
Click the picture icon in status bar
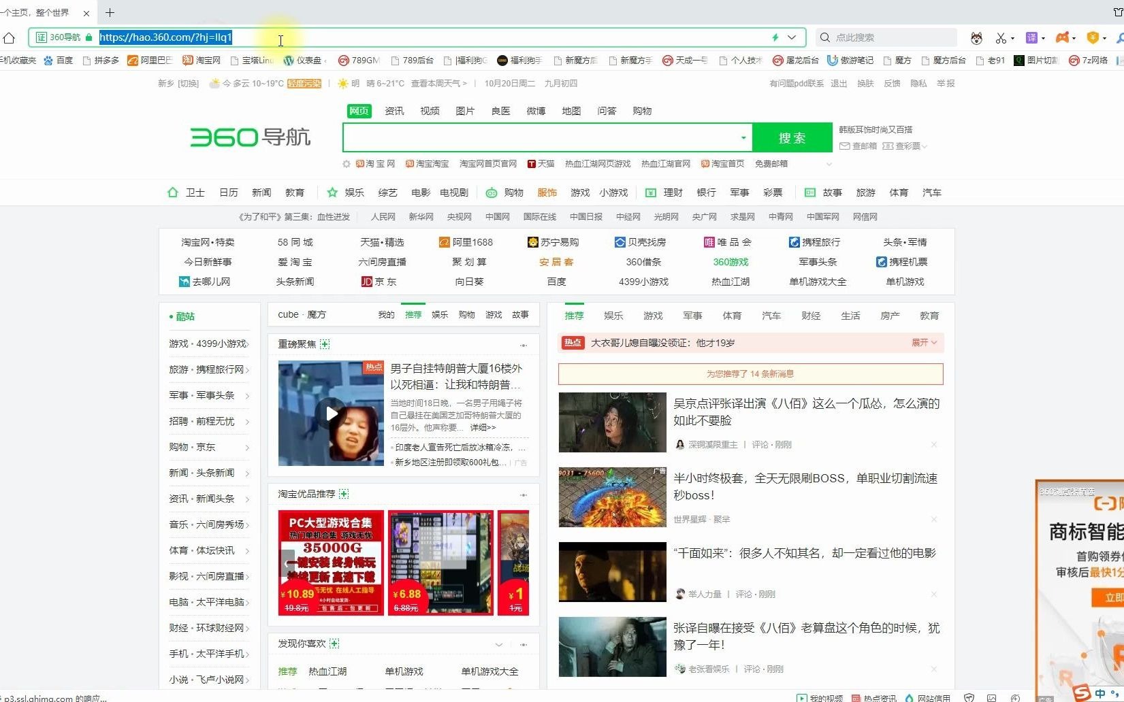[x=992, y=698]
